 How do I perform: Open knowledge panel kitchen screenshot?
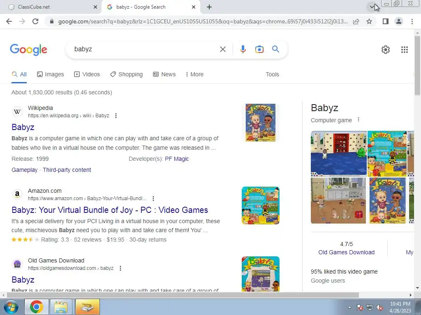(x=338, y=200)
